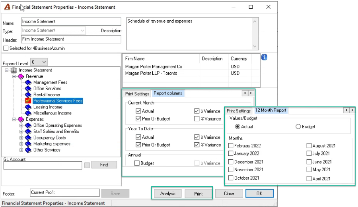
Task: Collapse the Revenue tree node
Action: 14,76
